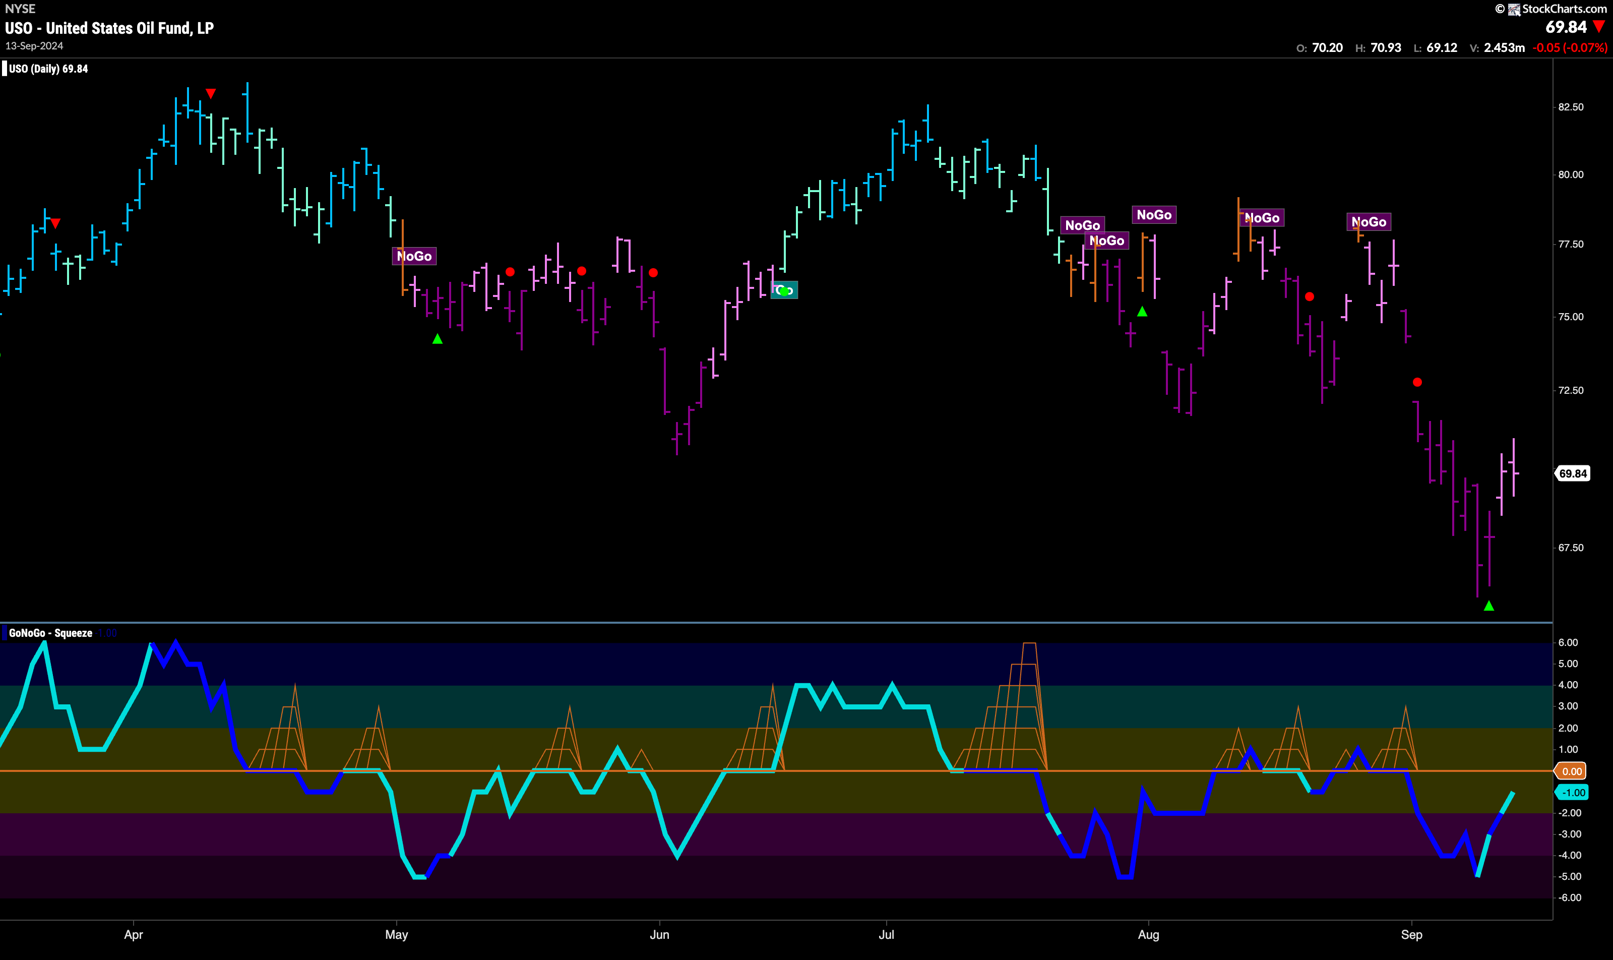Click the Jun label on time axis

pyautogui.click(x=659, y=935)
